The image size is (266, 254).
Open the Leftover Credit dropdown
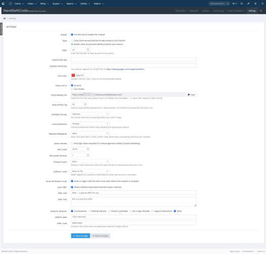(x=90, y=171)
